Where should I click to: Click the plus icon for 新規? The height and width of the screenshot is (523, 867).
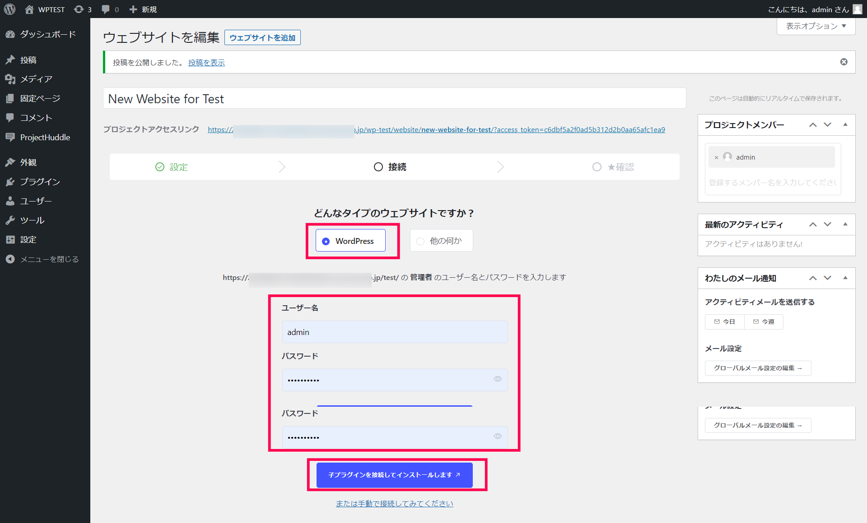(133, 9)
